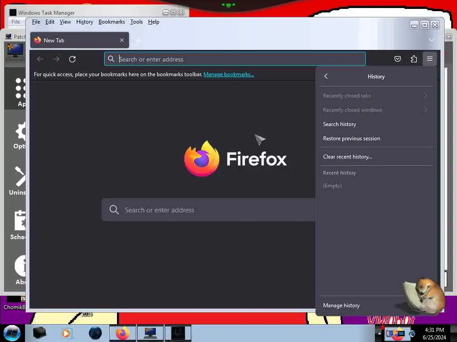Expand Recently closed tabs submenu

point(376,96)
